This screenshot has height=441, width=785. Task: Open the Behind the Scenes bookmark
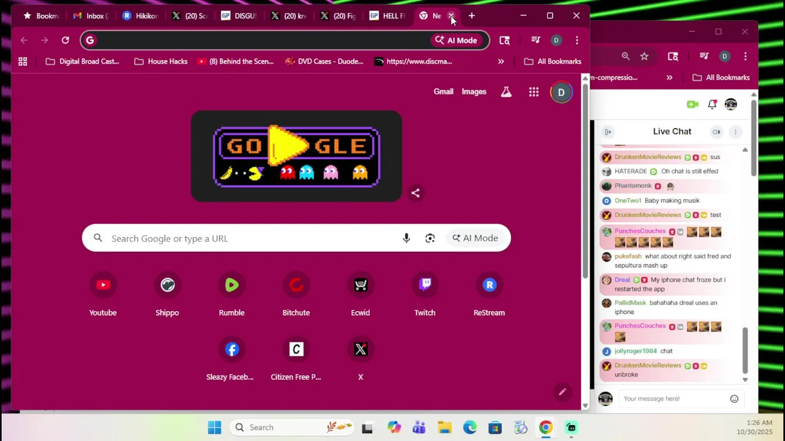pos(235,61)
